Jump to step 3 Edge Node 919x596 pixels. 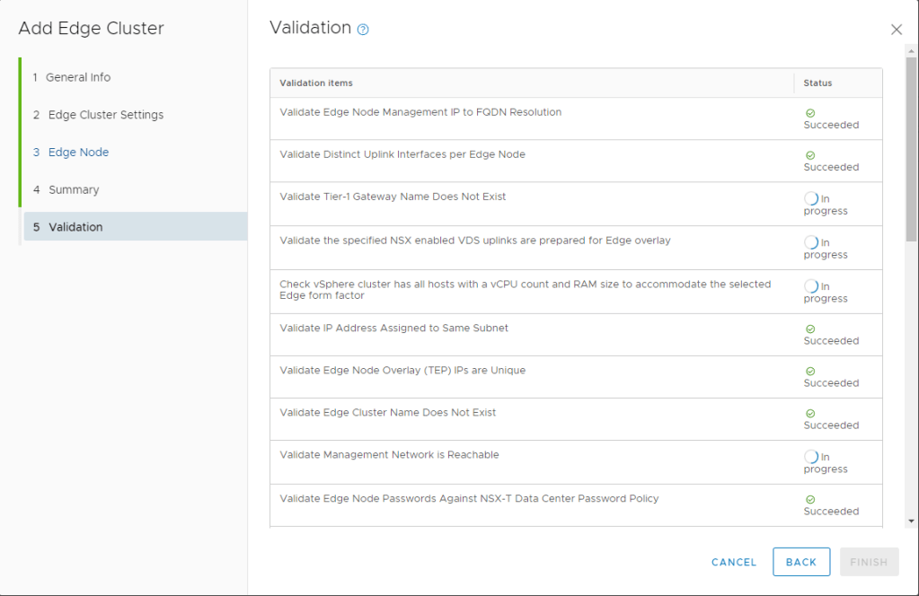[x=78, y=153]
